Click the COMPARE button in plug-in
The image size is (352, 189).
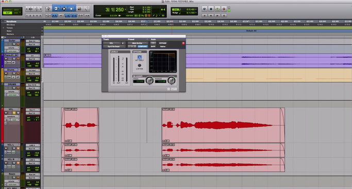pos(142,47)
